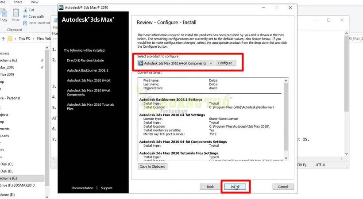The height and width of the screenshot is (199, 363).
Task: Click the Autodesk installer title bar icon
Action: click(x=61, y=8)
